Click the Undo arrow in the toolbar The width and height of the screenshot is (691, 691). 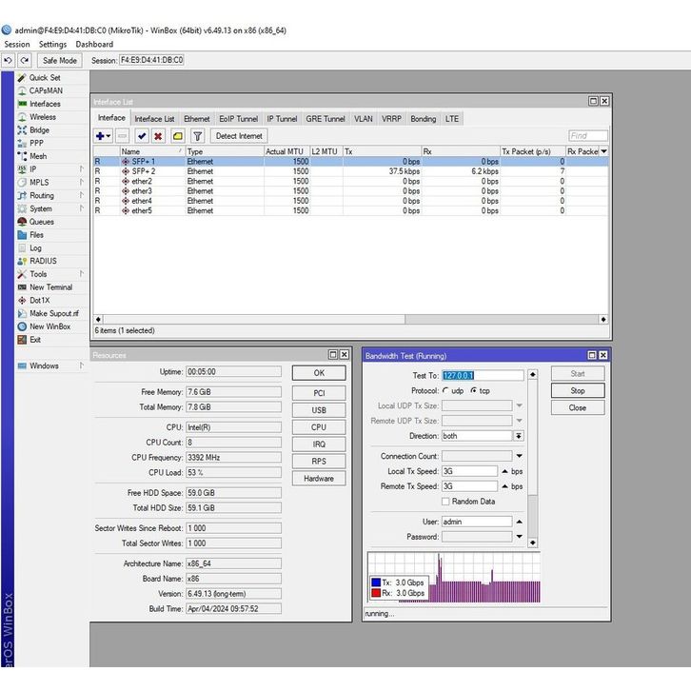click(x=10, y=60)
